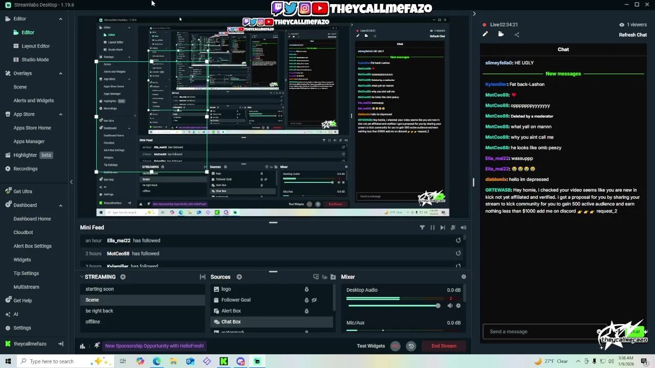Go to Alerts and Widgets
The image size is (655, 368).
click(x=33, y=101)
